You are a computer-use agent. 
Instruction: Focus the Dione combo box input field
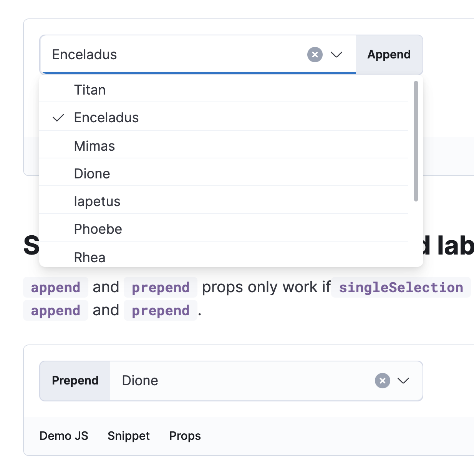(238, 381)
